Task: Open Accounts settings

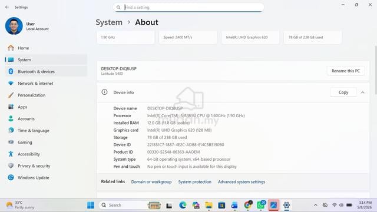Action: [x=46, y=119]
